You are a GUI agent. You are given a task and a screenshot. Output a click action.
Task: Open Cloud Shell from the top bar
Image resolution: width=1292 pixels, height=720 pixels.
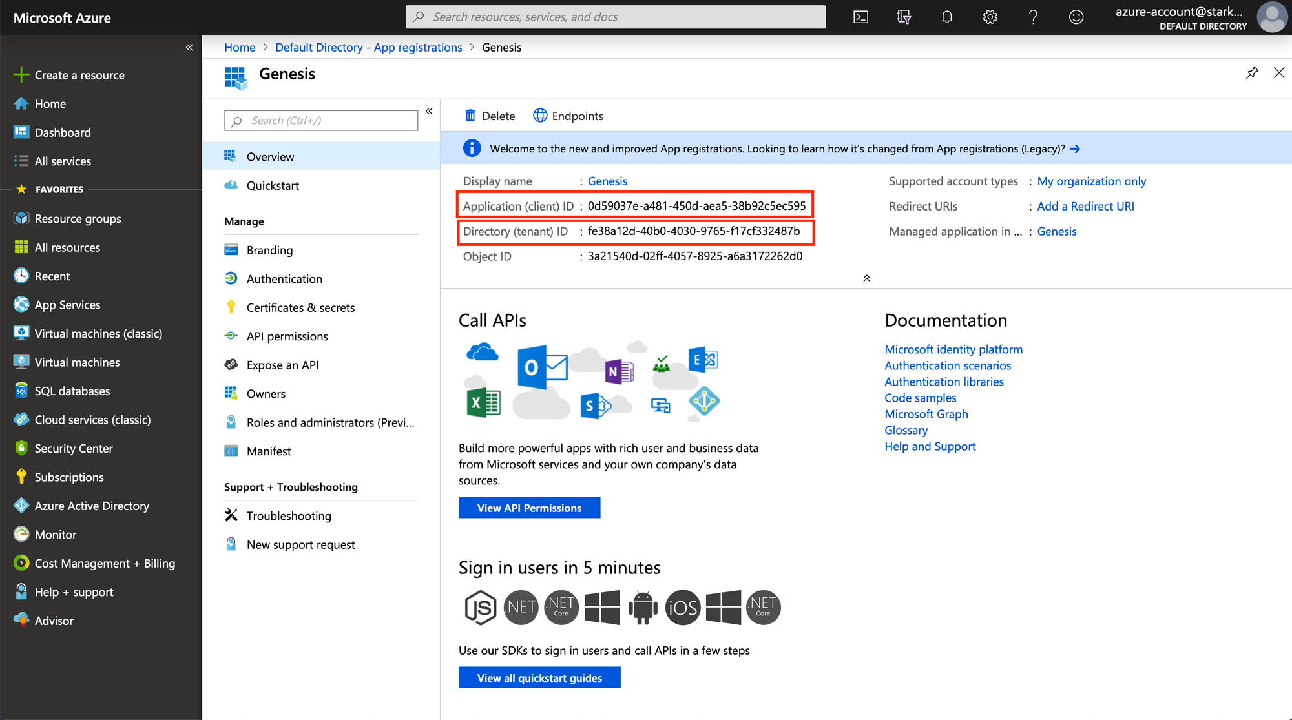coord(860,17)
